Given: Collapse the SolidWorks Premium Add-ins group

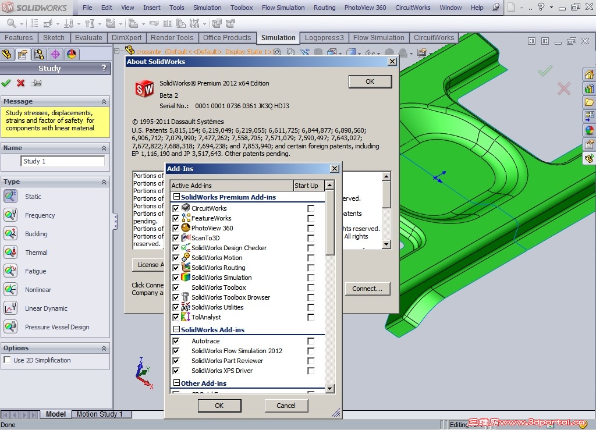Looking at the screenshot, I should pyautogui.click(x=176, y=197).
